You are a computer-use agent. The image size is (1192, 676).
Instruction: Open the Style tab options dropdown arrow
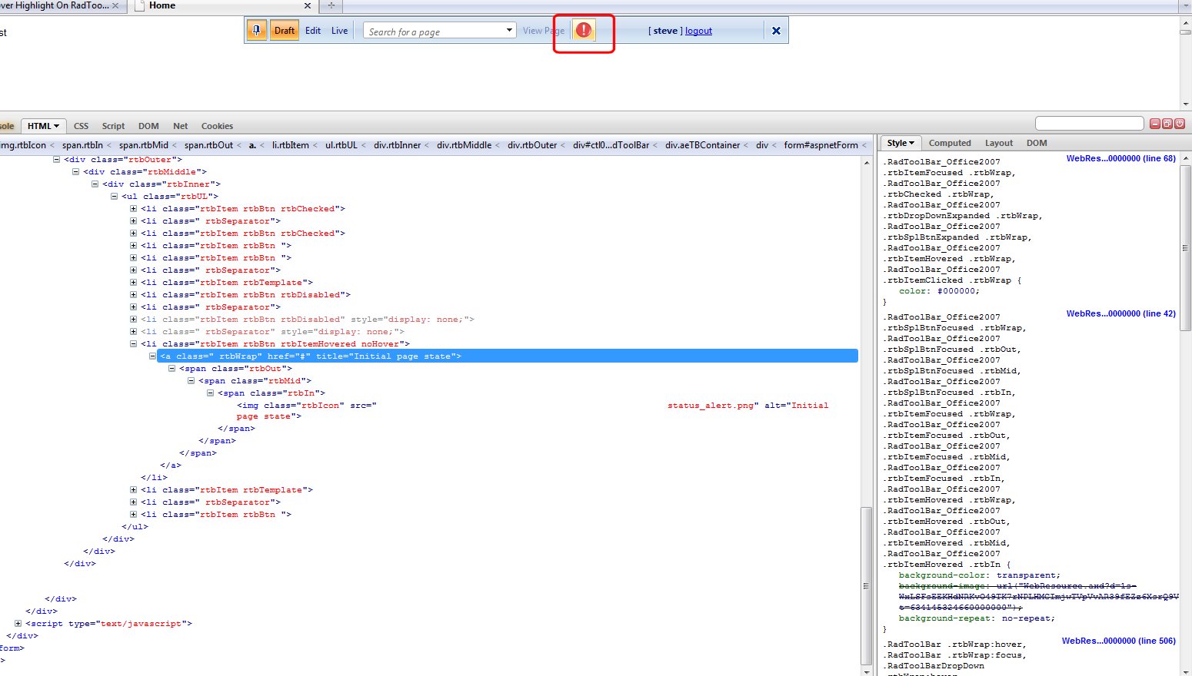(911, 143)
